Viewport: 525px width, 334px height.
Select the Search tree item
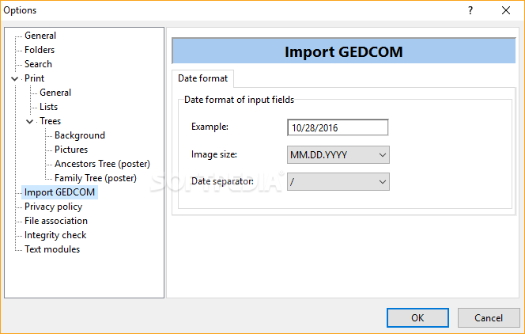pos(38,64)
